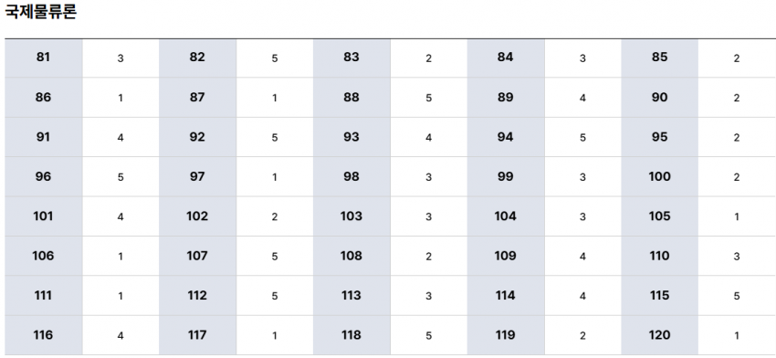776x358 pixels.
Task: Click question number 92 cell
Action: pos(197,137)
